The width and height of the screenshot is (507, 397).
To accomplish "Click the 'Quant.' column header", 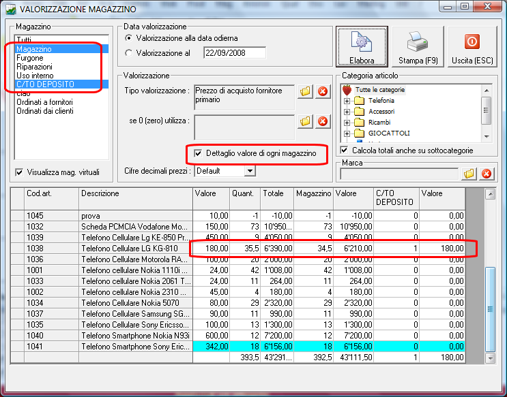I will 245,199.
